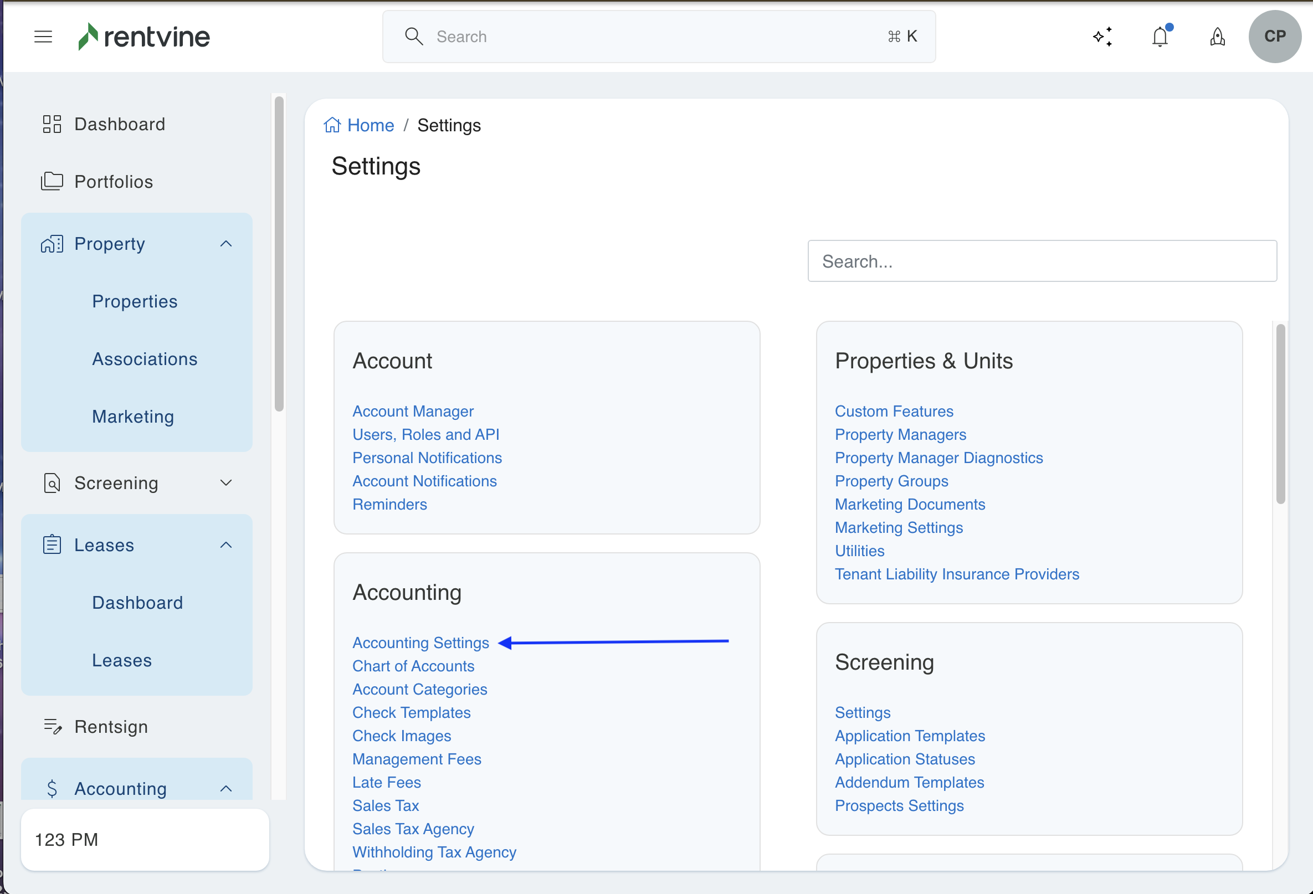Open Property Groups link
The height and width of the screenshot is (894, 1313).
tap(891, 481)
